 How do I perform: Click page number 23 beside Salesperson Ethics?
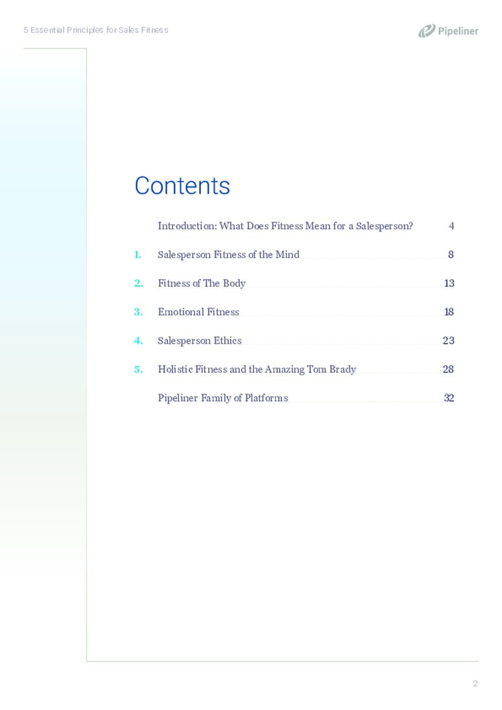448,340
